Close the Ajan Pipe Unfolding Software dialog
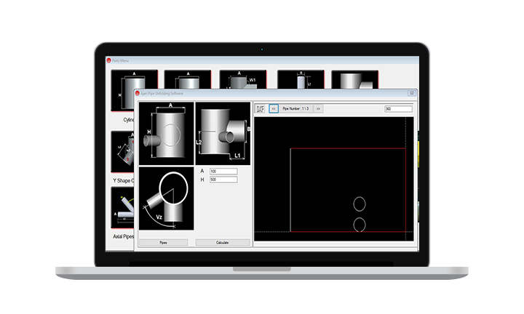Viewport: 524px width, 314px height. click(x=412, y=94)
